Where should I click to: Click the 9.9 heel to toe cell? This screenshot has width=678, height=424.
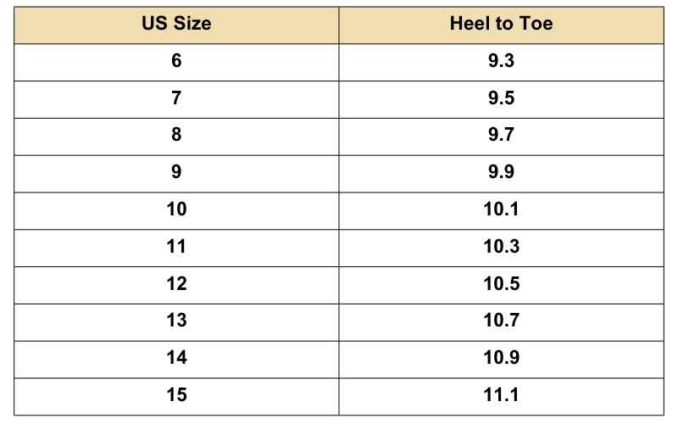tap(501, 172)
